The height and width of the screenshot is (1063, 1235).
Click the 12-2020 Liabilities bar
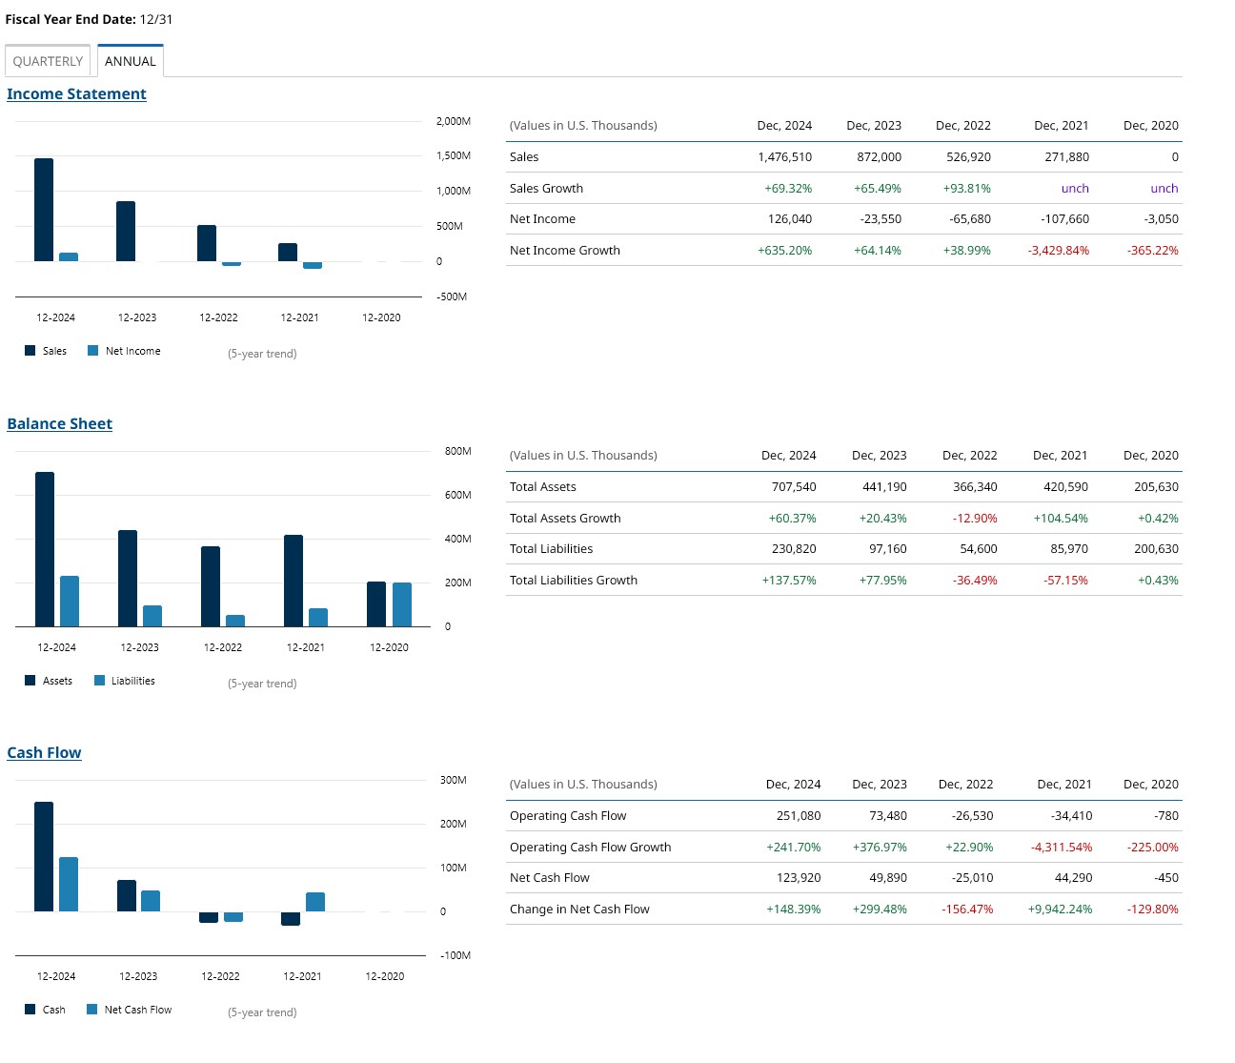pyautogui.click(x=402, y=604)
